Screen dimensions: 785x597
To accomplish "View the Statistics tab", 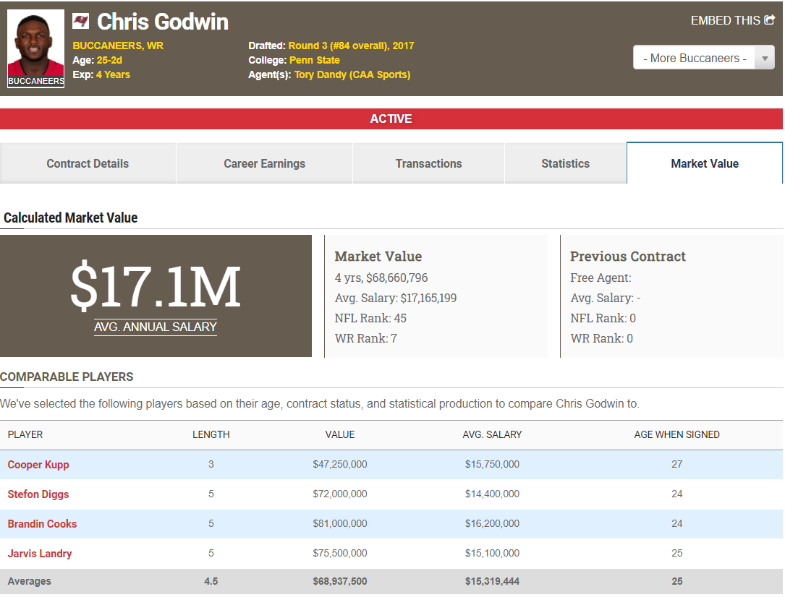I will (565, 163).
